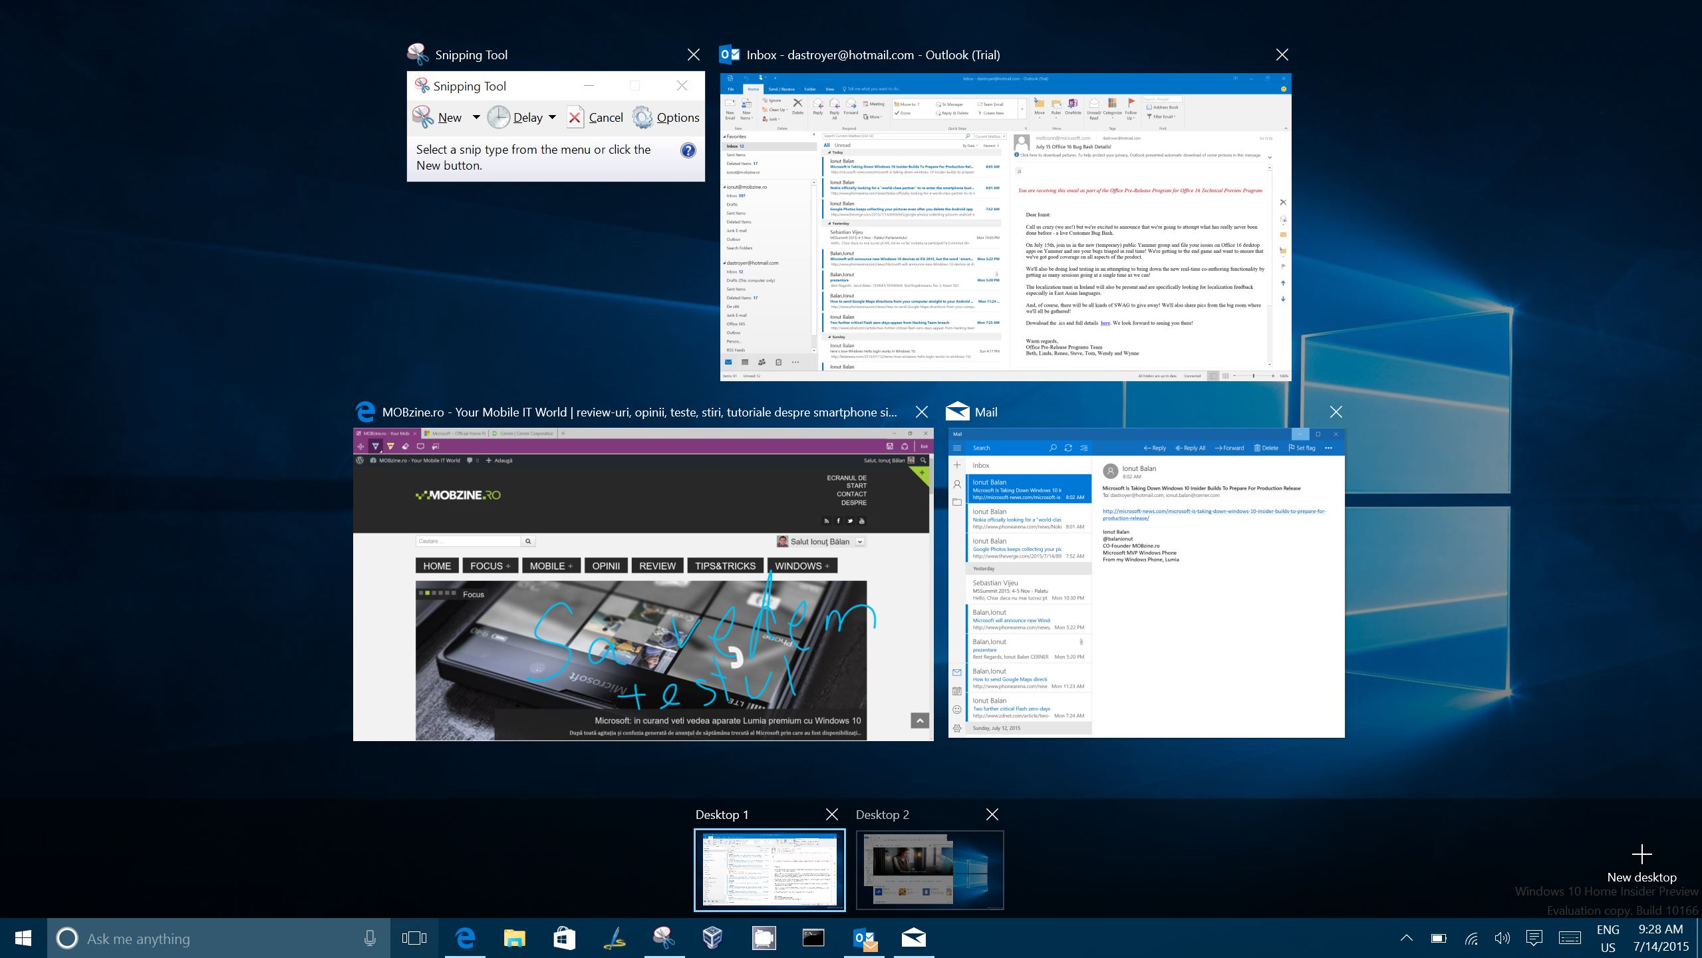Click the volume speaker tray icon
Screen dimensions: 1702x958
1502,938
